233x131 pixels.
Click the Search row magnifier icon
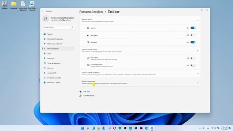pos(88,28)
